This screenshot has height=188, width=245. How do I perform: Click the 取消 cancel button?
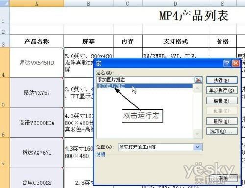(x=223, y=178)
